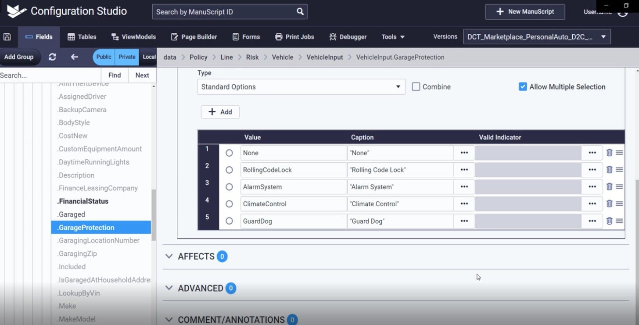639x325 pixels.
Task: Select .FinancialStatus in the field tree
Action: coord(83,201)
